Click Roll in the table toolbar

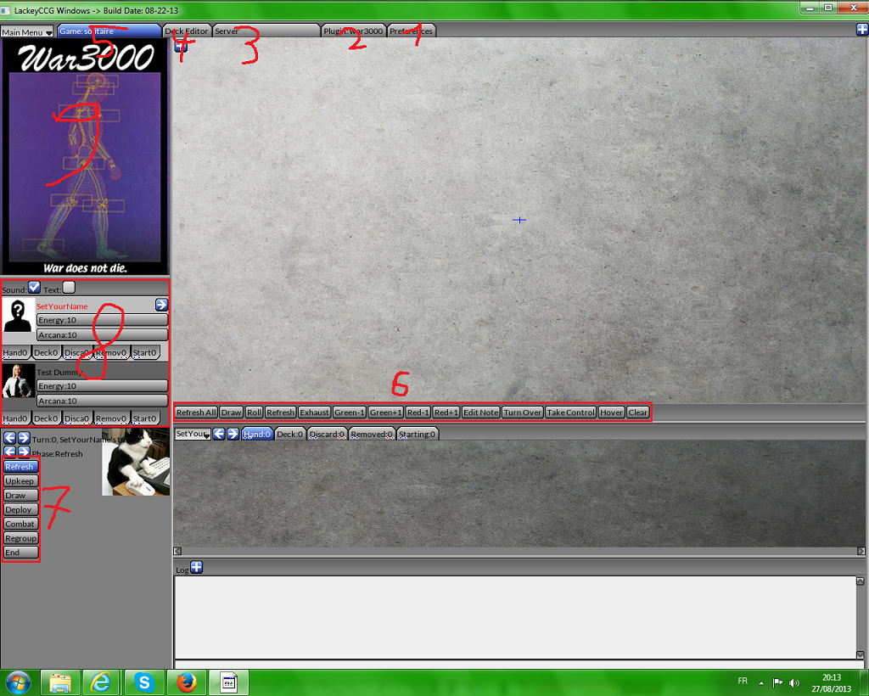(x=254, y=413)
